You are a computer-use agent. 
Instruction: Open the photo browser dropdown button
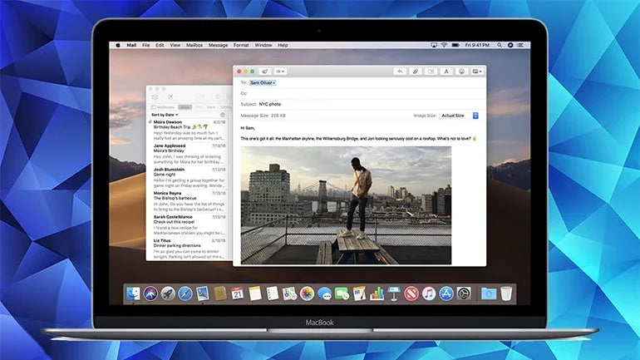click(478, 72)
